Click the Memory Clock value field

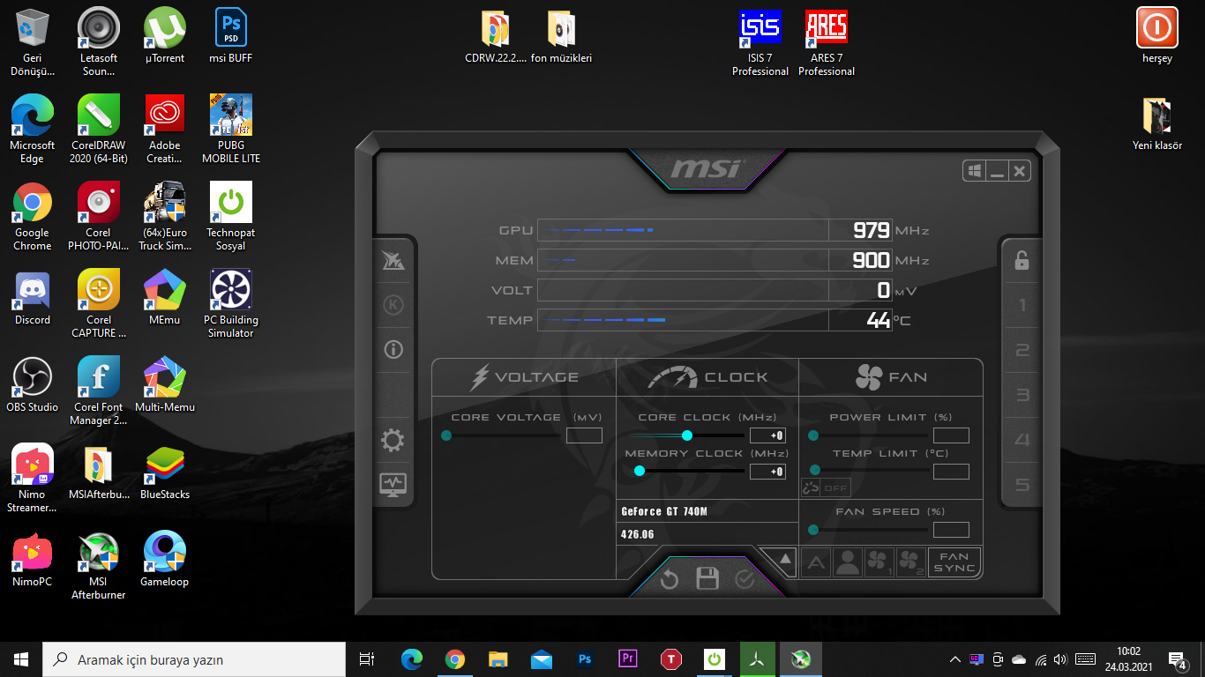pyautogui.click(x=767, y=472)
